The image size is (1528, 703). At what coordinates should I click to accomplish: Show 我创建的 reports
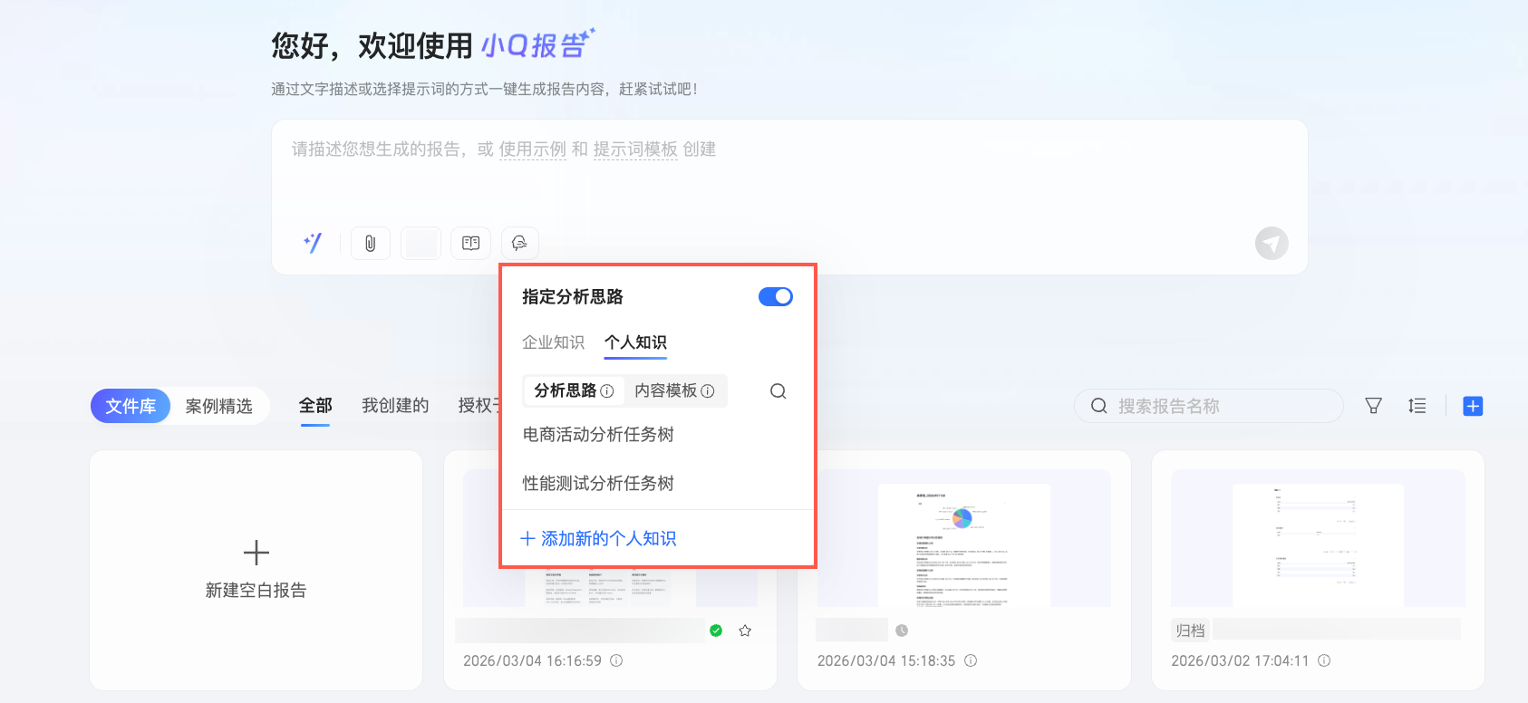point(395,406)
